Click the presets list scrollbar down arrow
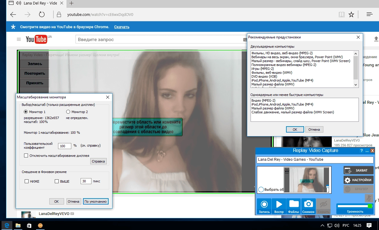The width and height of the screenshot is (379, 230). pyautogui.click(x=356, y=85)
